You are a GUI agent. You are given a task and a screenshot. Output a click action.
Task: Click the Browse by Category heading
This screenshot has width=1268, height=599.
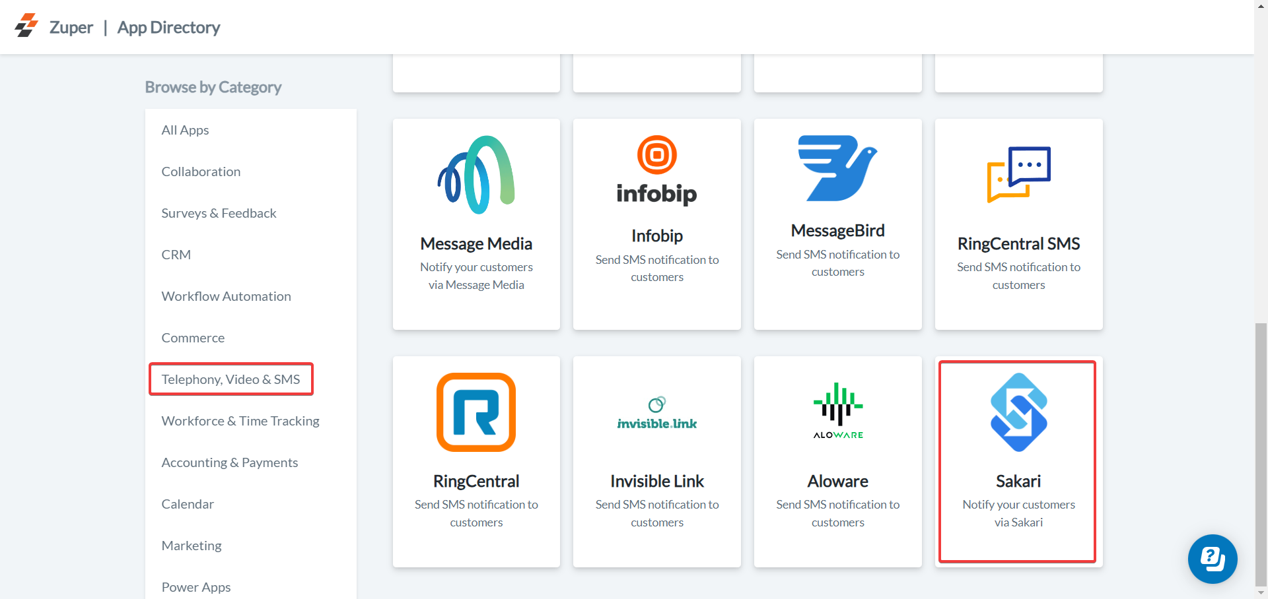(x=213, y=87)
